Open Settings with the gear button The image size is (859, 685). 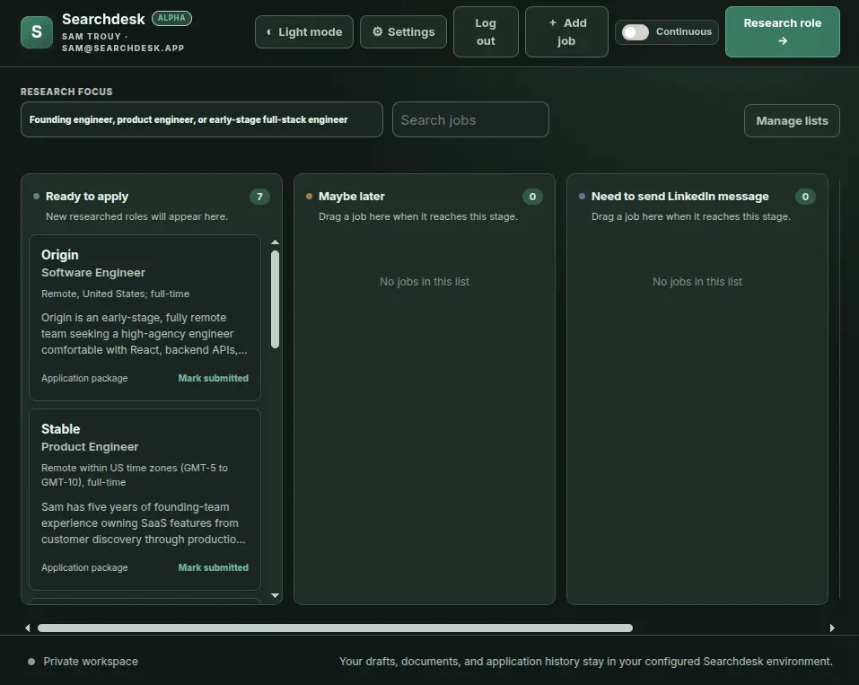(x=403, y=31)
